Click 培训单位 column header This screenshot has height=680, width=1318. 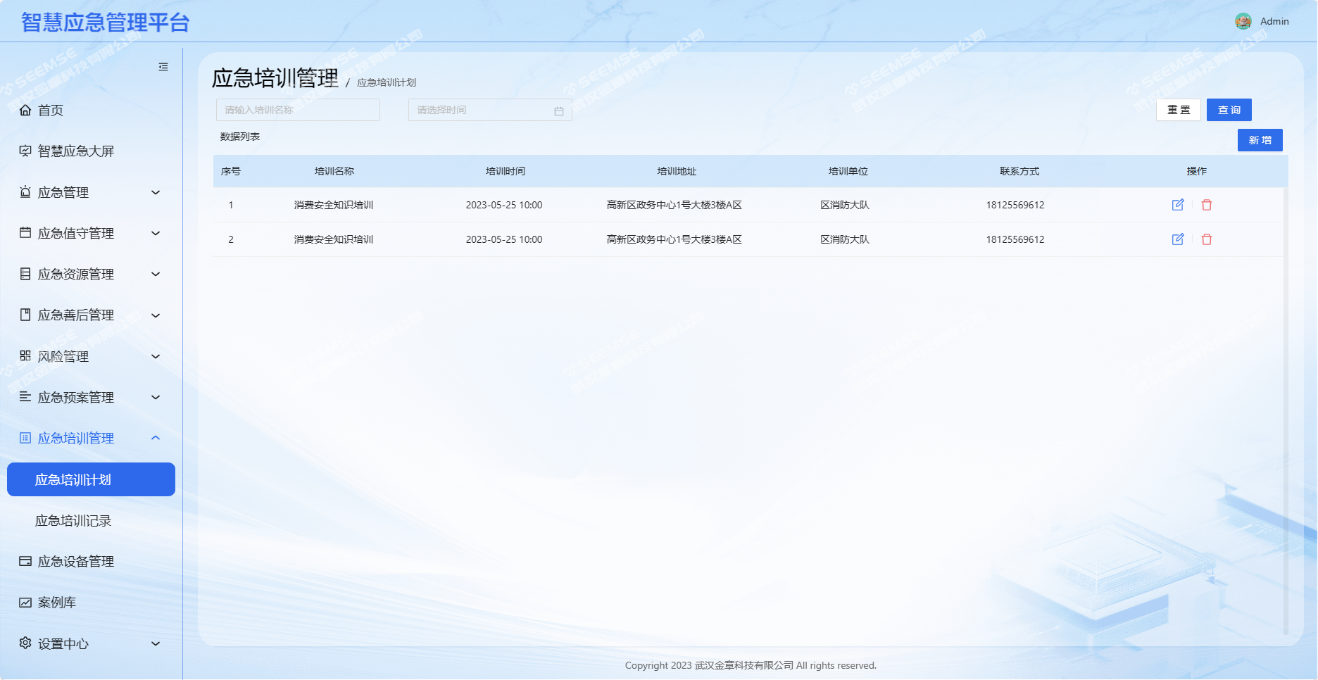pyautogui.click(x=848, y=171)
